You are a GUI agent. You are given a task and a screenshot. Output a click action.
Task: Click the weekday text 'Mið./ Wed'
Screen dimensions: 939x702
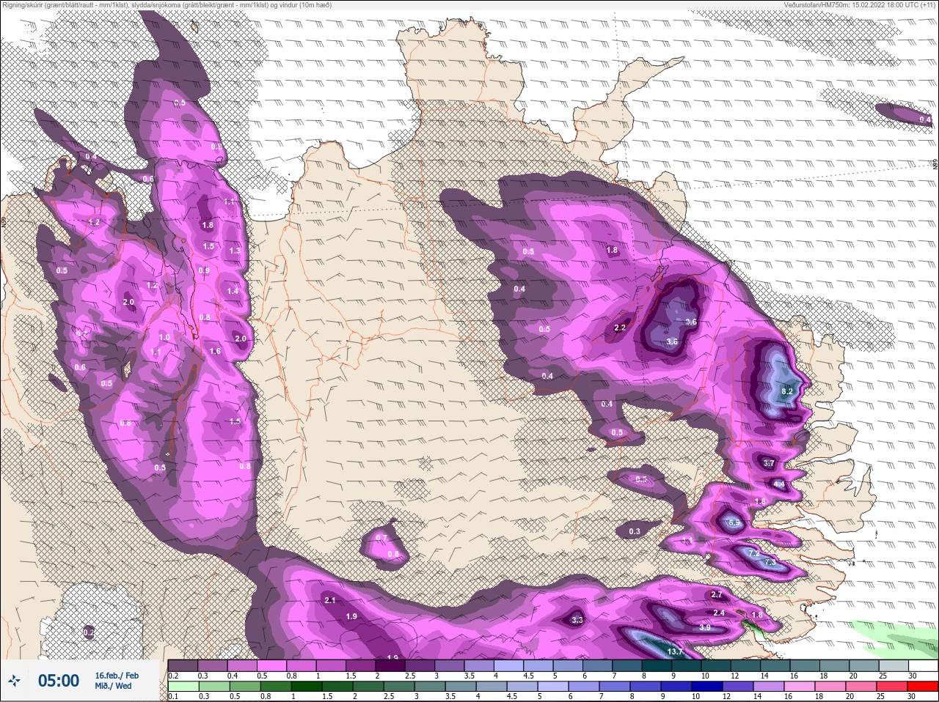(113, 686)
